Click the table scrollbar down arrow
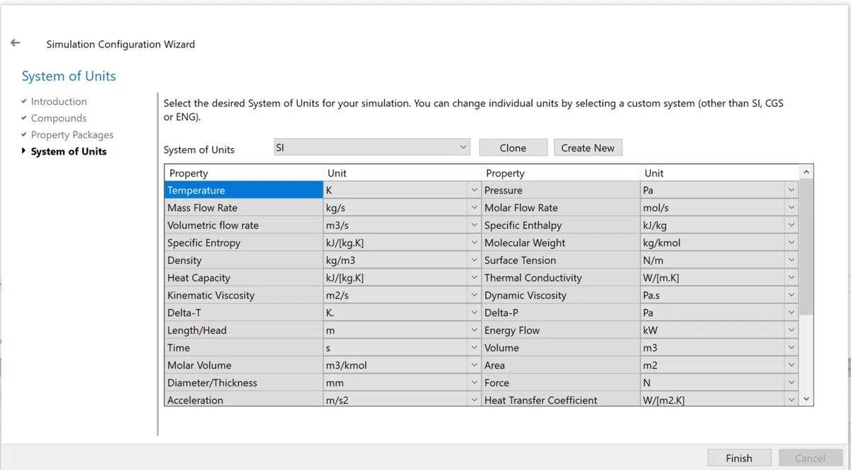The image size is (851, 470). 806,399
